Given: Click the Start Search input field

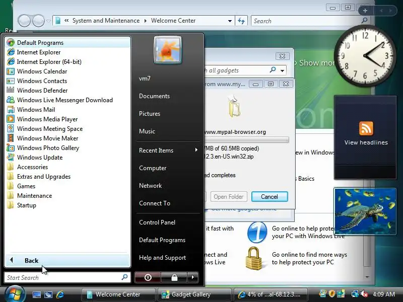Looking at the screenshot, I should pyautogui.click(x=68, y=277).
